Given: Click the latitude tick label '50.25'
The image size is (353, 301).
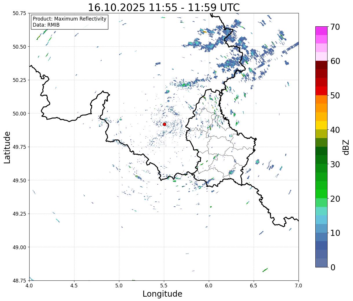Looking at the screenshot, I should point(19,80).
